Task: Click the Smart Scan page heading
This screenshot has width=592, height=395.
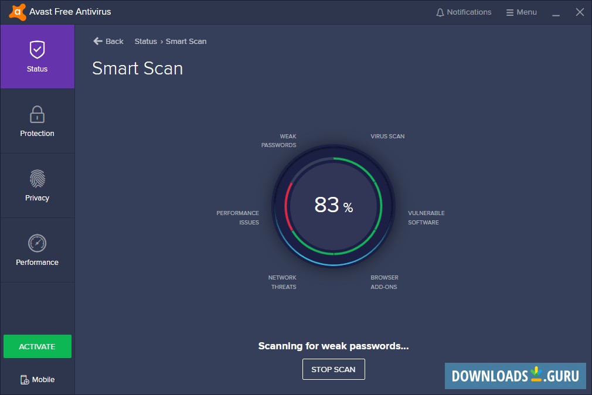Action: point(137,69)
